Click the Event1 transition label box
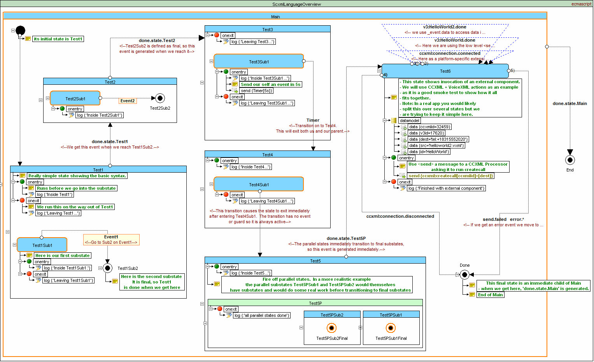Screen dimensions: 594x362 click(x=111, y=240)
